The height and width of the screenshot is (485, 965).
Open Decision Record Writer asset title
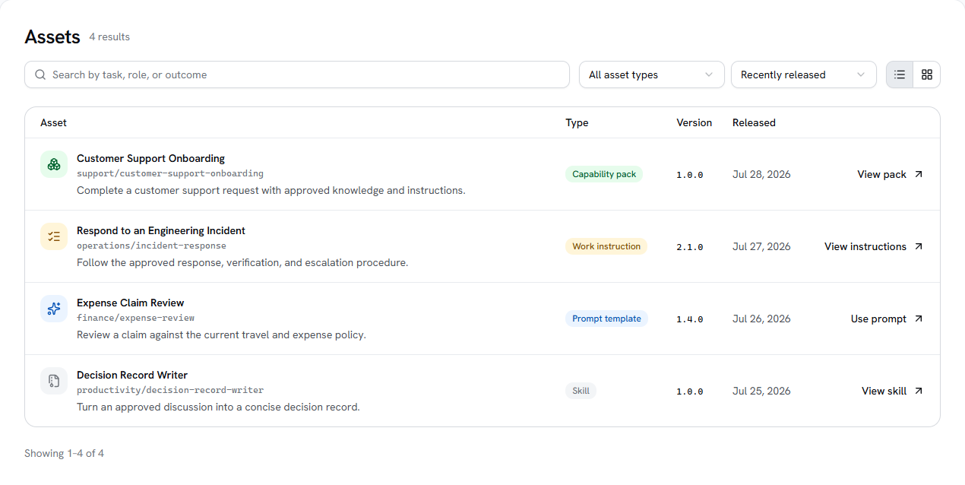click(x=132, y=375)
